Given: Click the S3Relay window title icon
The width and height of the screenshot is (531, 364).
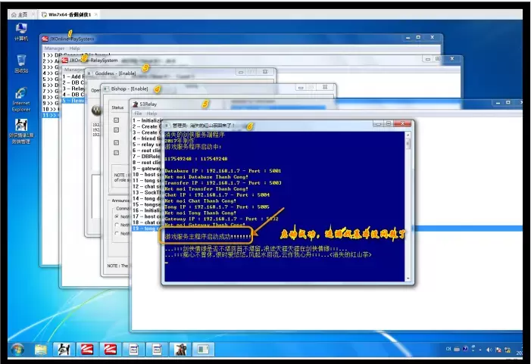Looking at the screenshot, I should click(136, 104).
